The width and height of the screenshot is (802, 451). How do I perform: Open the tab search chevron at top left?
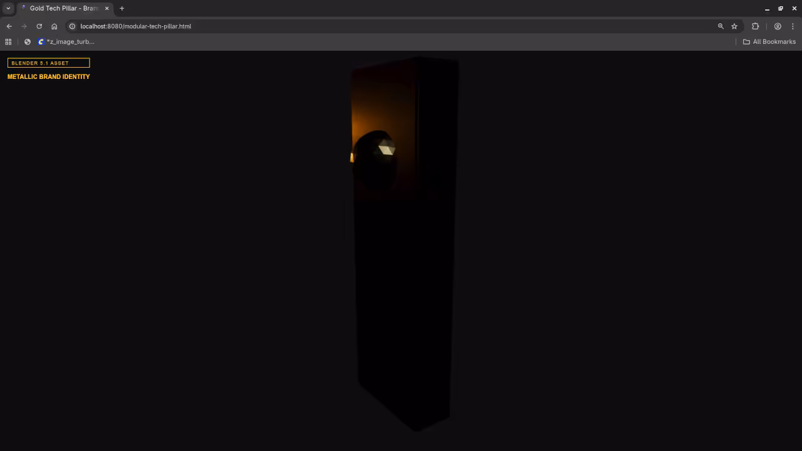coord(8,8)
